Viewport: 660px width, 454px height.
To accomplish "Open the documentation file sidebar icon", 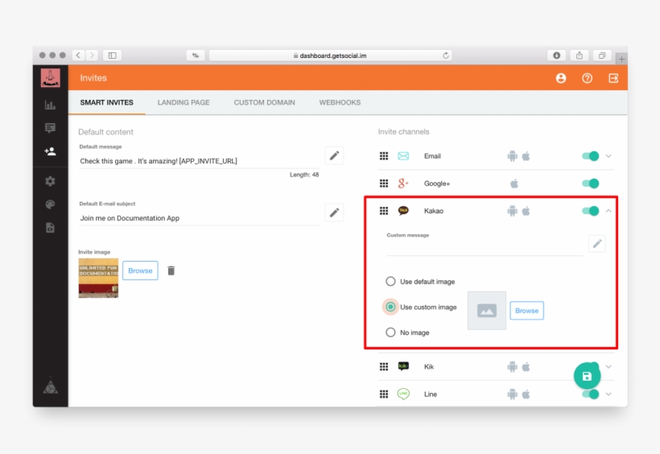I will point(50,228).
